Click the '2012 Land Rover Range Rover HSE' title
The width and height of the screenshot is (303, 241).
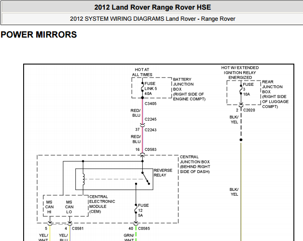click(152, 7)
